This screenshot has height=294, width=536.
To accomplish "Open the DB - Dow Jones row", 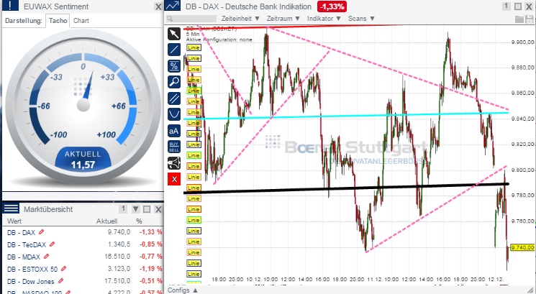I will point(82,281).
